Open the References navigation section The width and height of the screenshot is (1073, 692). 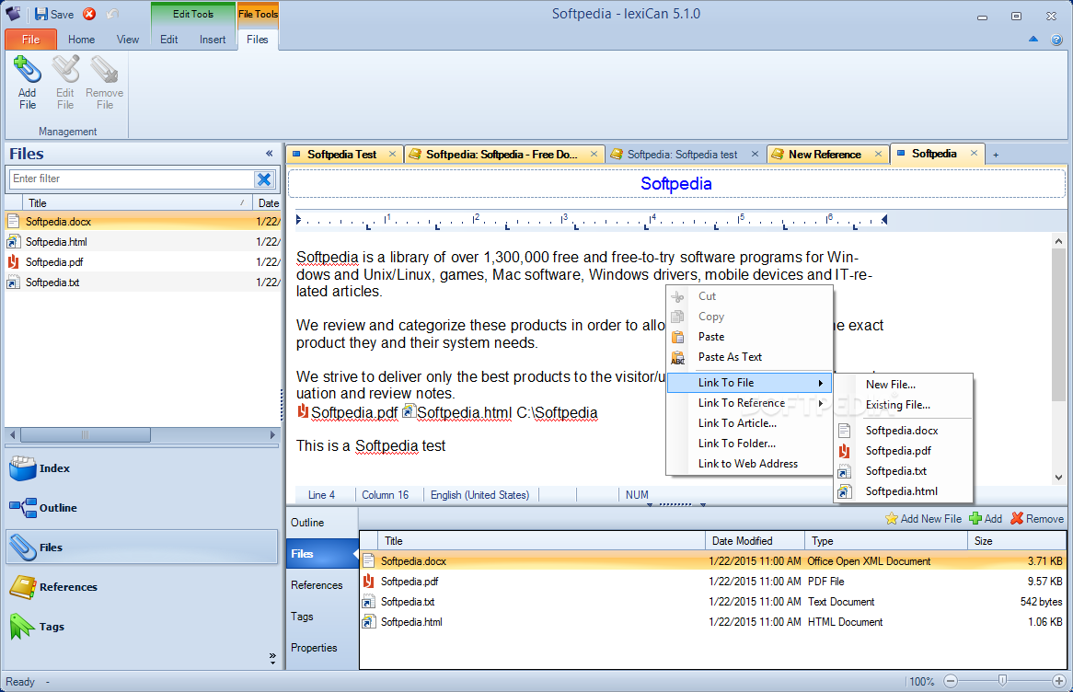click(x=142, y=586)
